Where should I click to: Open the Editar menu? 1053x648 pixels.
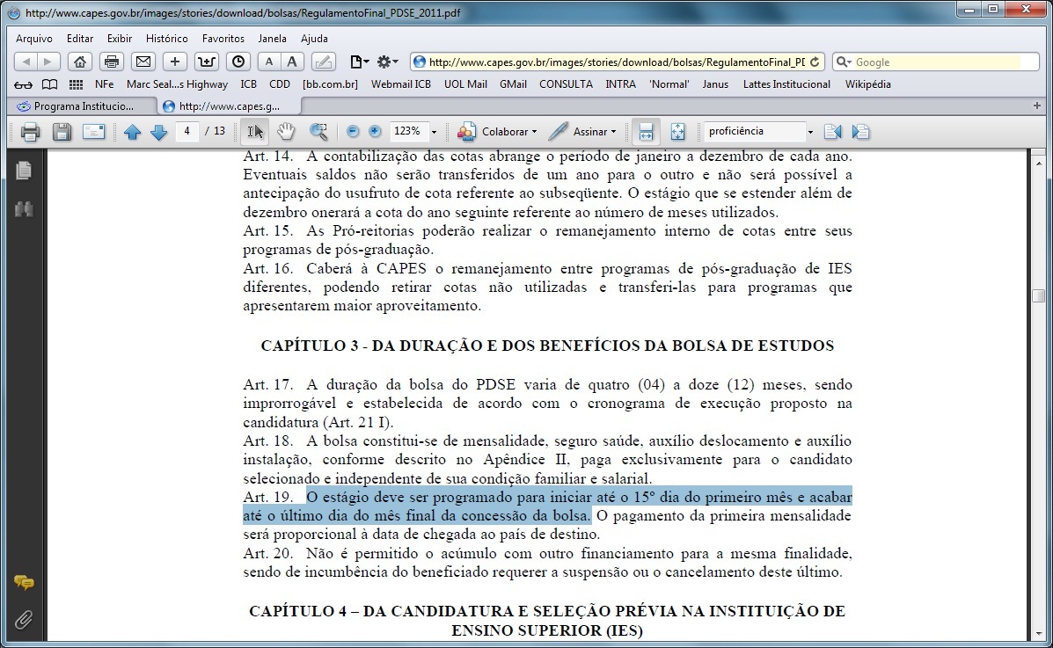click(x=80, y=39)
